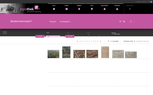Open Epoche 2000-2025 dropdown
Viewport: 153px width, 95px height.
tap(116, 34)
